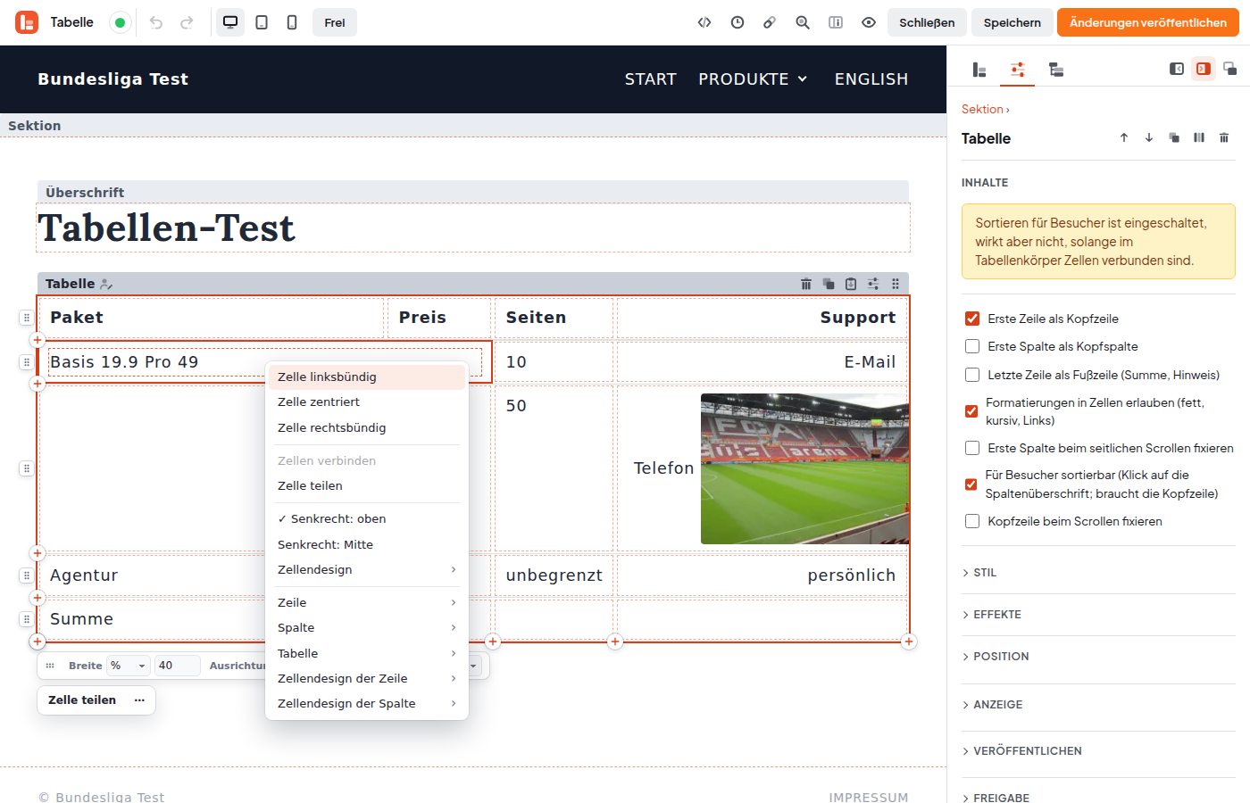This screenshot has width=1250, height=803.
Task: Detach the panel into a floating window
Action: pos(1230,69)
